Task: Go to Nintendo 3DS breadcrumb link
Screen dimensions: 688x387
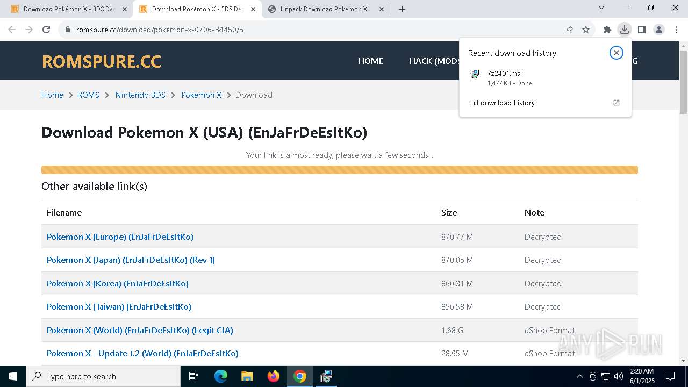Action: pos(140,95)
